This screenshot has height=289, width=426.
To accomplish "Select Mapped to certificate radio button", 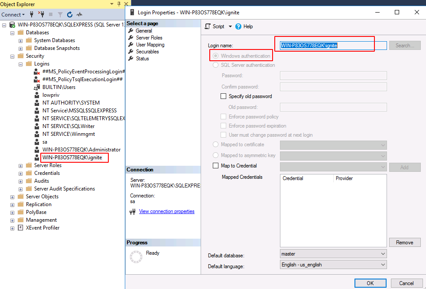I will [215, 144].
